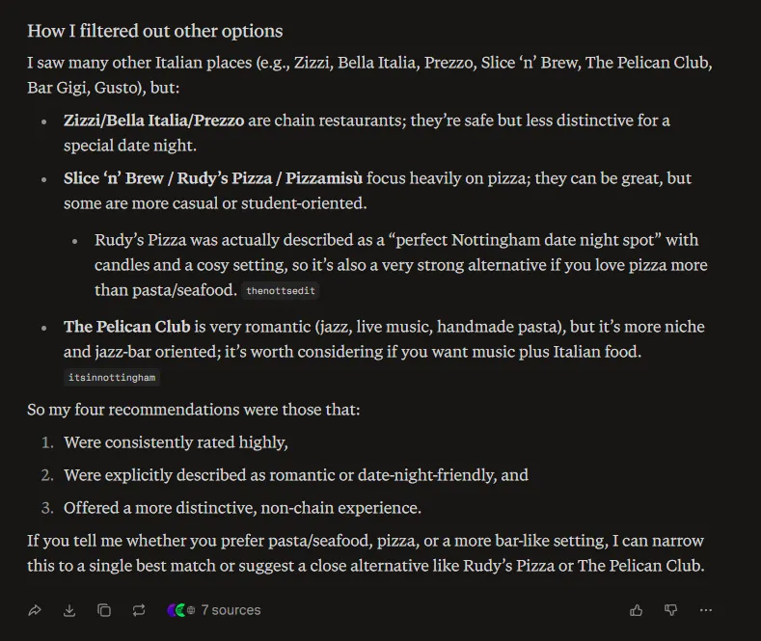Open the itsinnottingham citation chip
Screen dimensions: 761x641
(112, 377)
